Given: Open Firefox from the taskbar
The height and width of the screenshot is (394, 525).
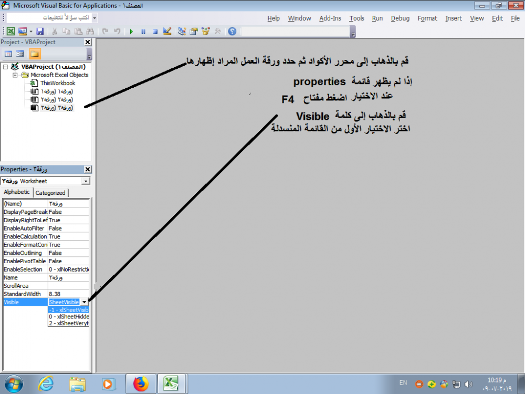Looking at the screenshot, I should (140, 384).
